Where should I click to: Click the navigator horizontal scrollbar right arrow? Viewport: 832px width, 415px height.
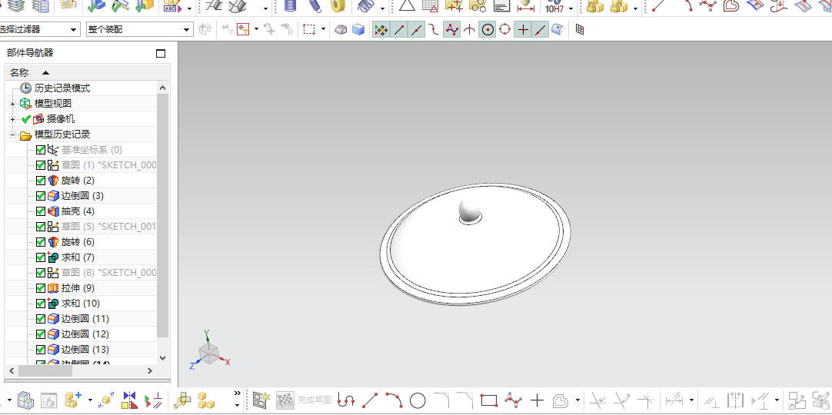click(x=150, y=371)
